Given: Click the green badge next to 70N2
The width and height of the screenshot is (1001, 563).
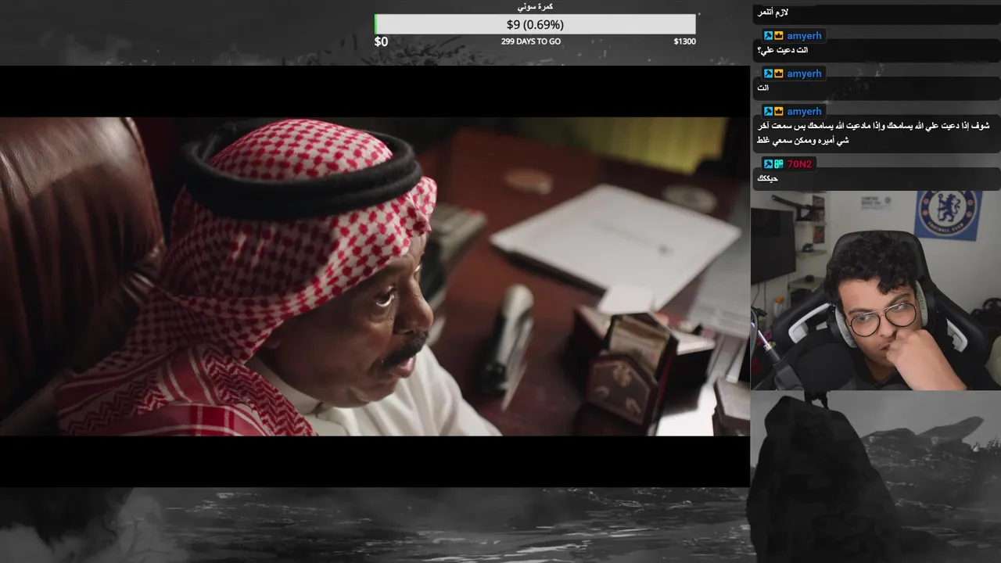Looking at the screenshot, I should coord(779,164).
